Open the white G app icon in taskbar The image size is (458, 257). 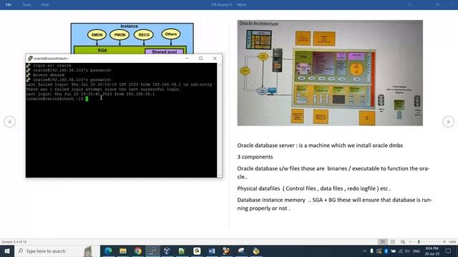tap(197, 251)
